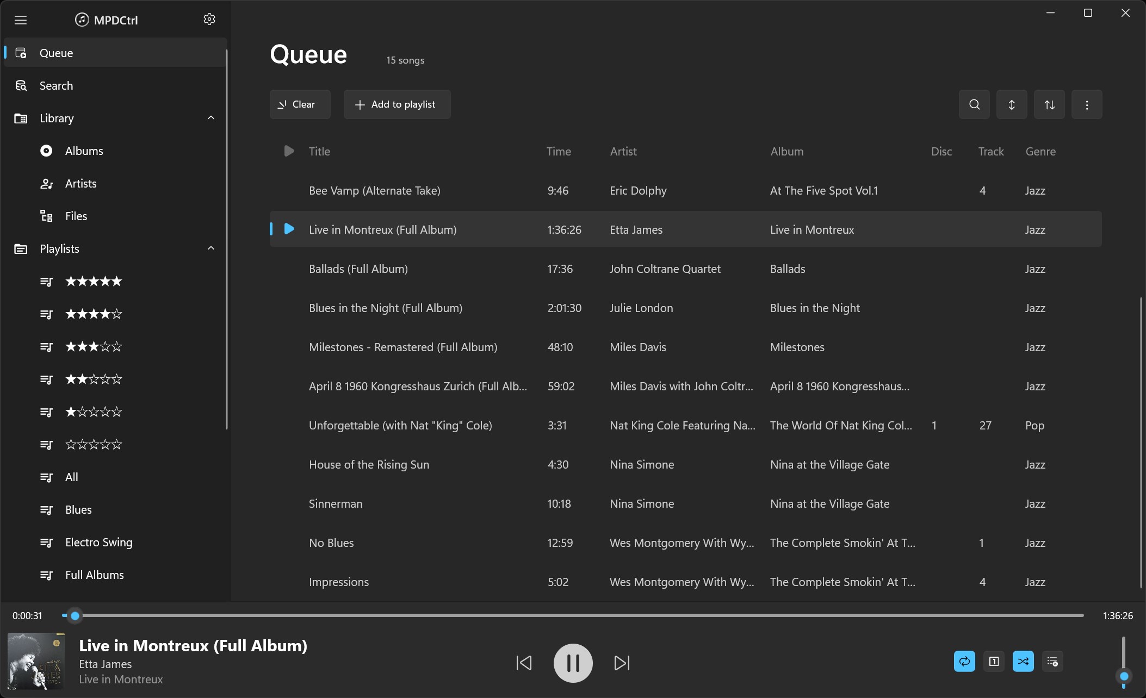
Task: Skip to the next track
Action: pos(622,663)
